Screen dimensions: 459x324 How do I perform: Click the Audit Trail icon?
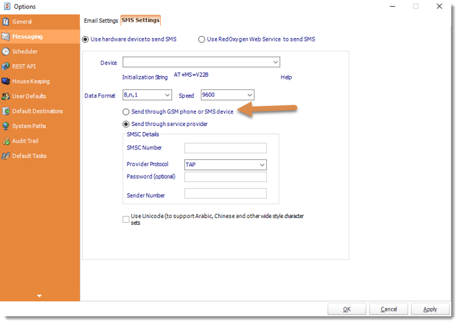pyautogui.click(x=5, y=141)
